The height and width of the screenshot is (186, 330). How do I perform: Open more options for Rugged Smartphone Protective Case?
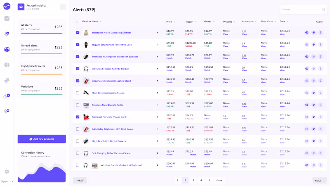(321, 45)
